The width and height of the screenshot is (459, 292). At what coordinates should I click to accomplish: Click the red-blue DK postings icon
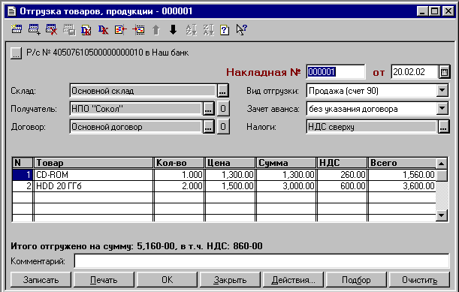point(104,30)
